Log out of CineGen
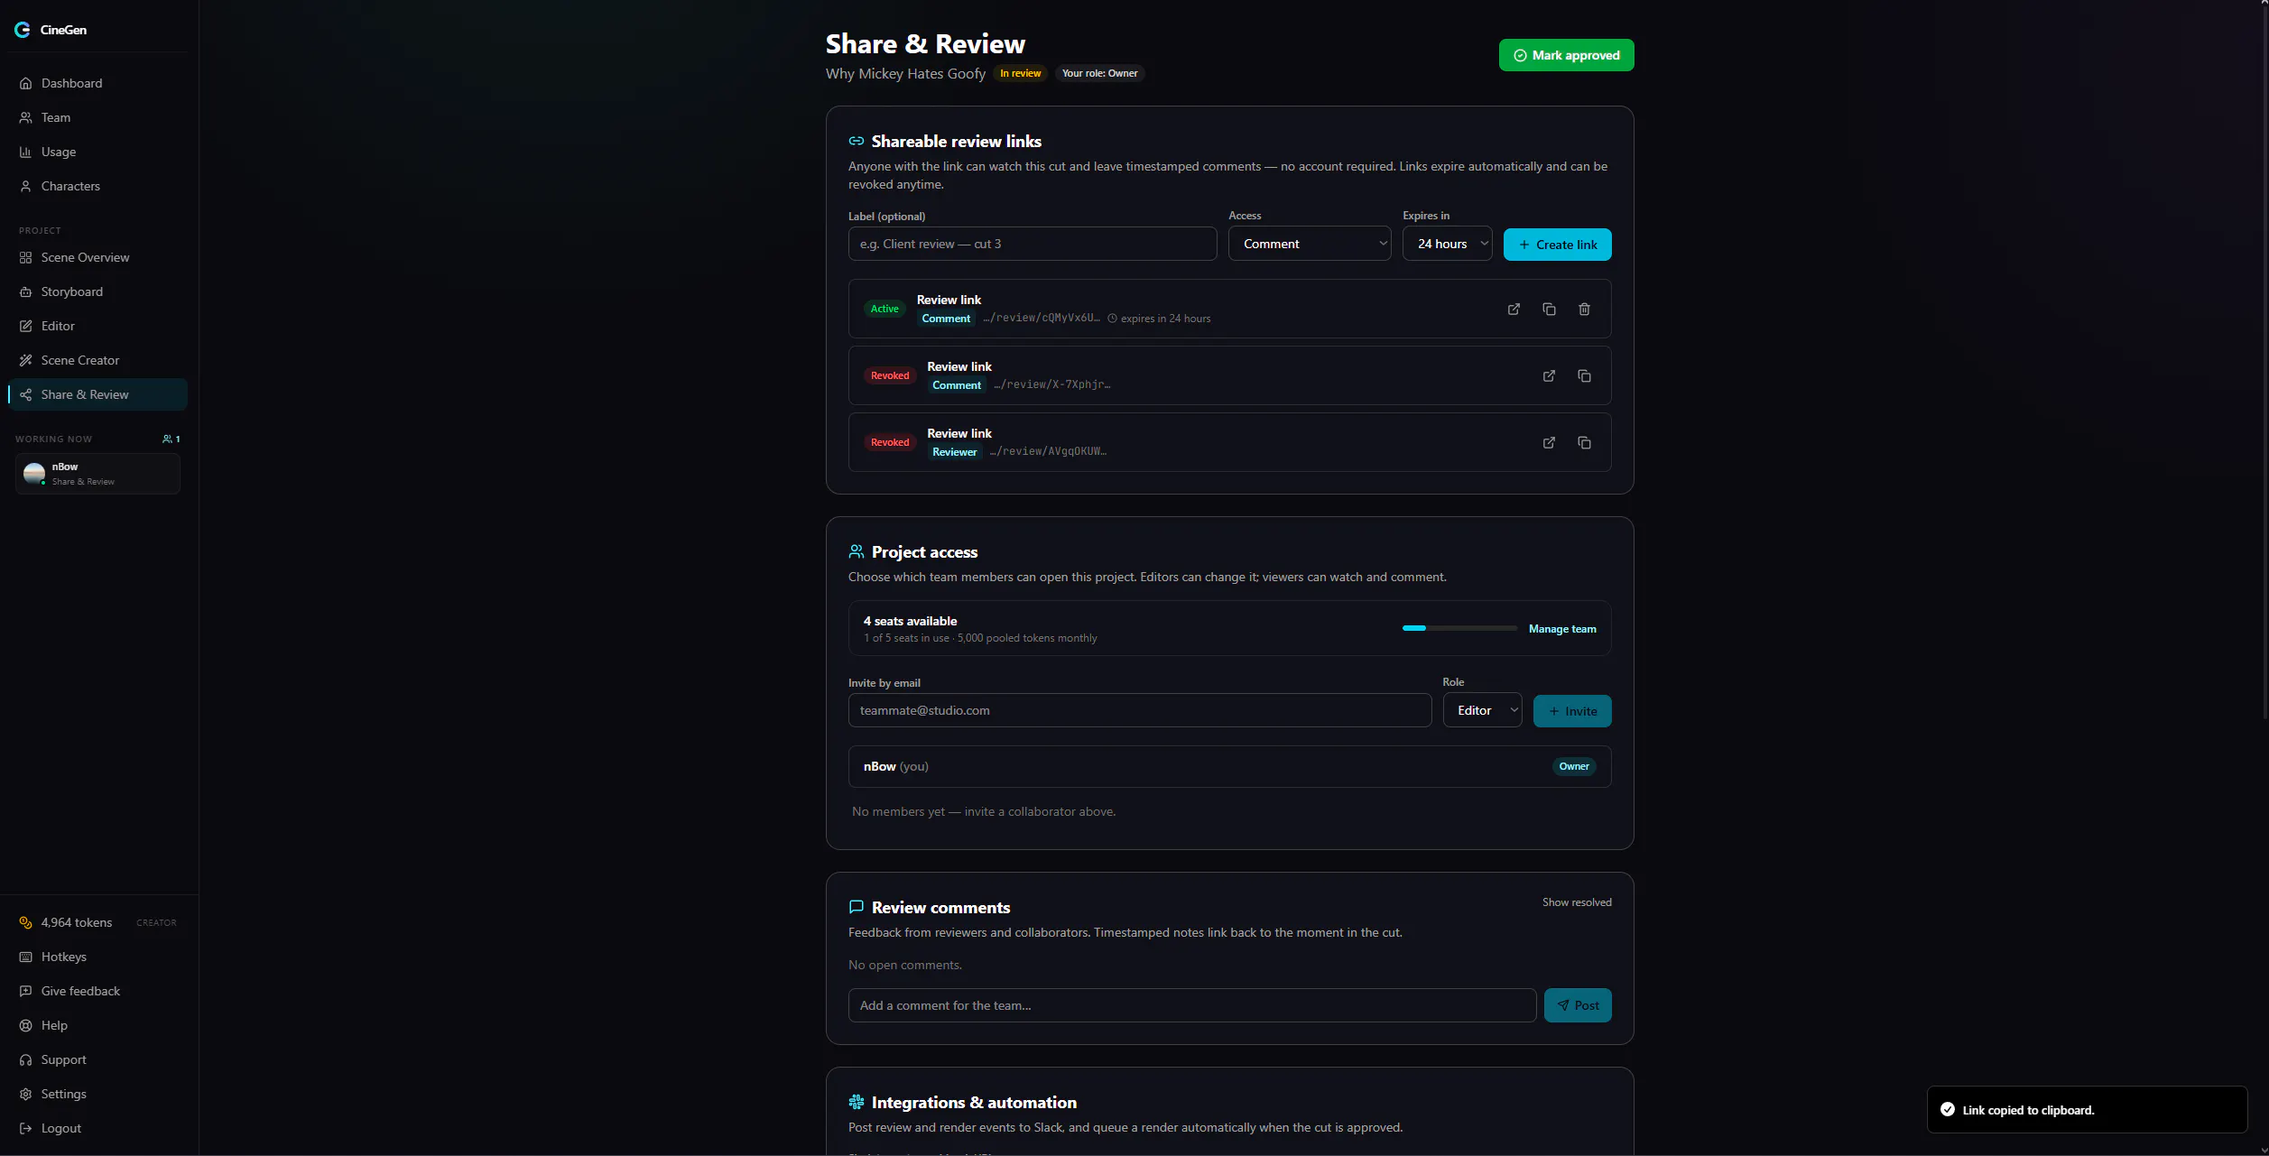 point(97,1128)
